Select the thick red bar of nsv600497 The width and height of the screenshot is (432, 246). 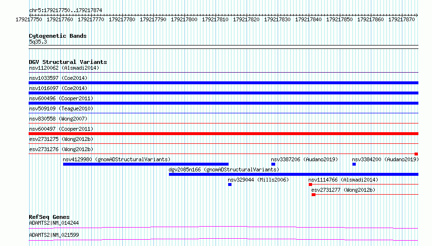(223, 134)
